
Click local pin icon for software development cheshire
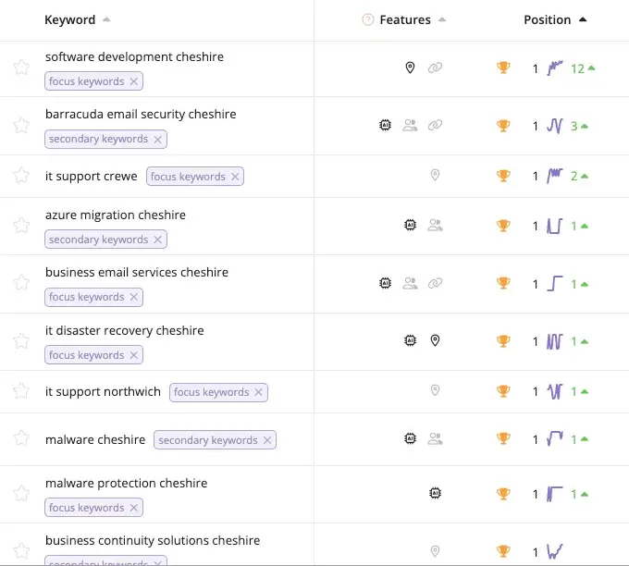click(411, 68)
